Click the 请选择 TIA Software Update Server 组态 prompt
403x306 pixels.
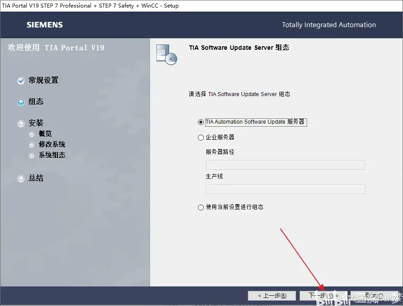click(239, 94)
